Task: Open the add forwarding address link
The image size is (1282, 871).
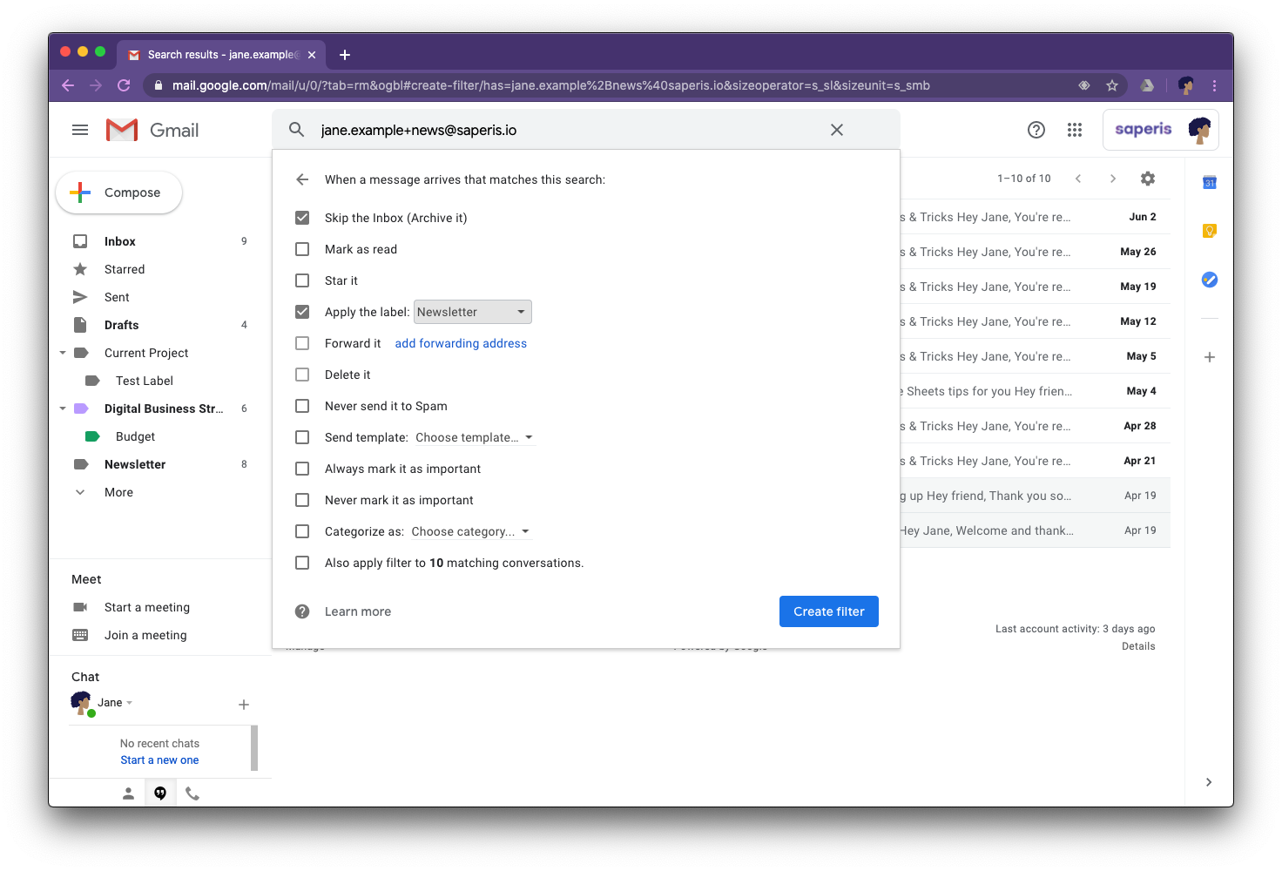Action: (x=461, y=343)
